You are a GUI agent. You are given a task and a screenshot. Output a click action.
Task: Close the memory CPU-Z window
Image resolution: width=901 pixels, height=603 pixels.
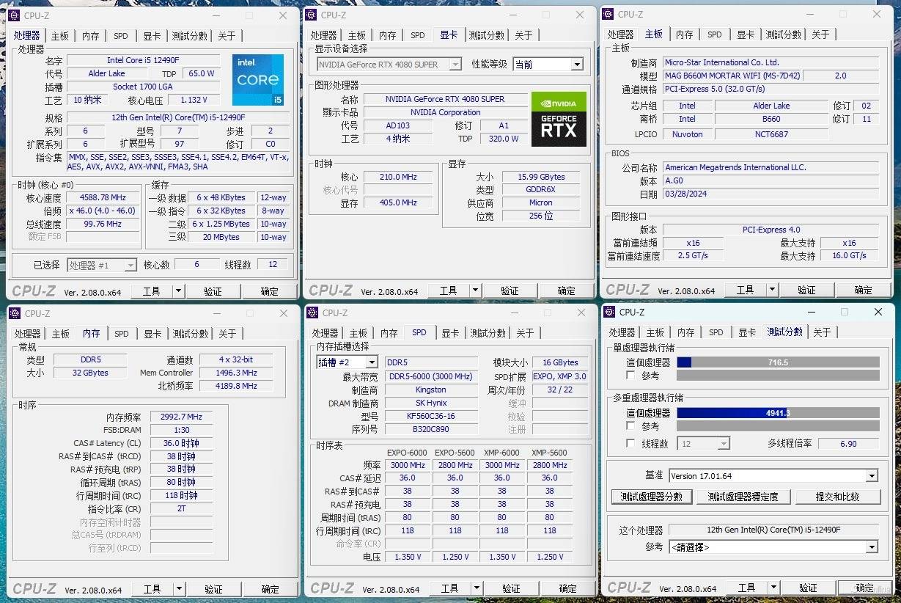click(x=284, y=313)
